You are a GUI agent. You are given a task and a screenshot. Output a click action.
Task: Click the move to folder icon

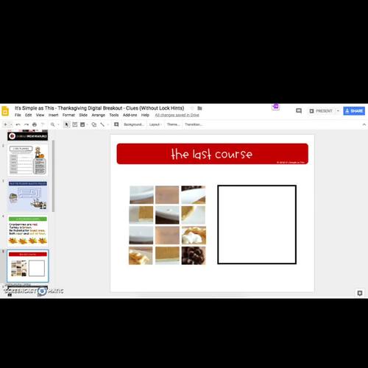[x=199, y=108]
